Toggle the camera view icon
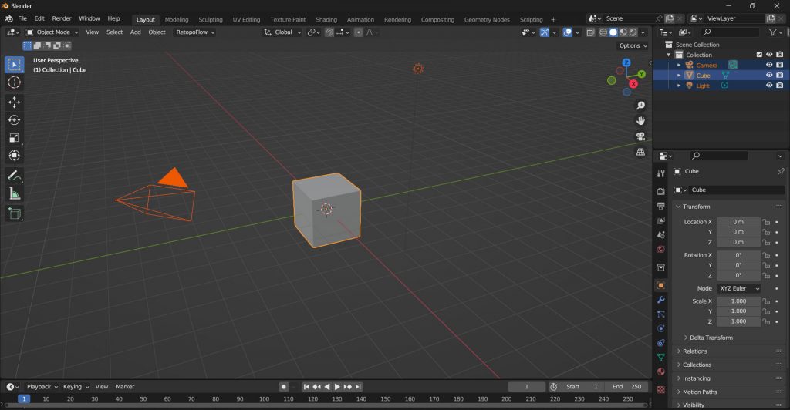 point(640,136)
